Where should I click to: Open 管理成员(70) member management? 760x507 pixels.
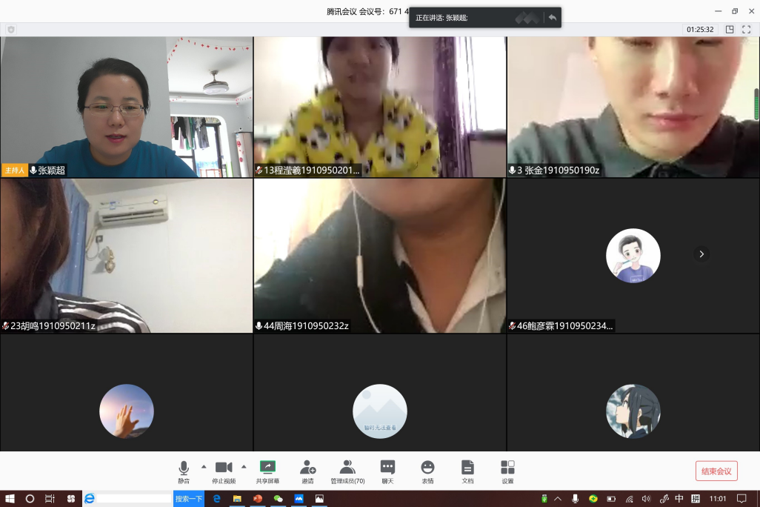pyautogui.click(x=347, y=471)
